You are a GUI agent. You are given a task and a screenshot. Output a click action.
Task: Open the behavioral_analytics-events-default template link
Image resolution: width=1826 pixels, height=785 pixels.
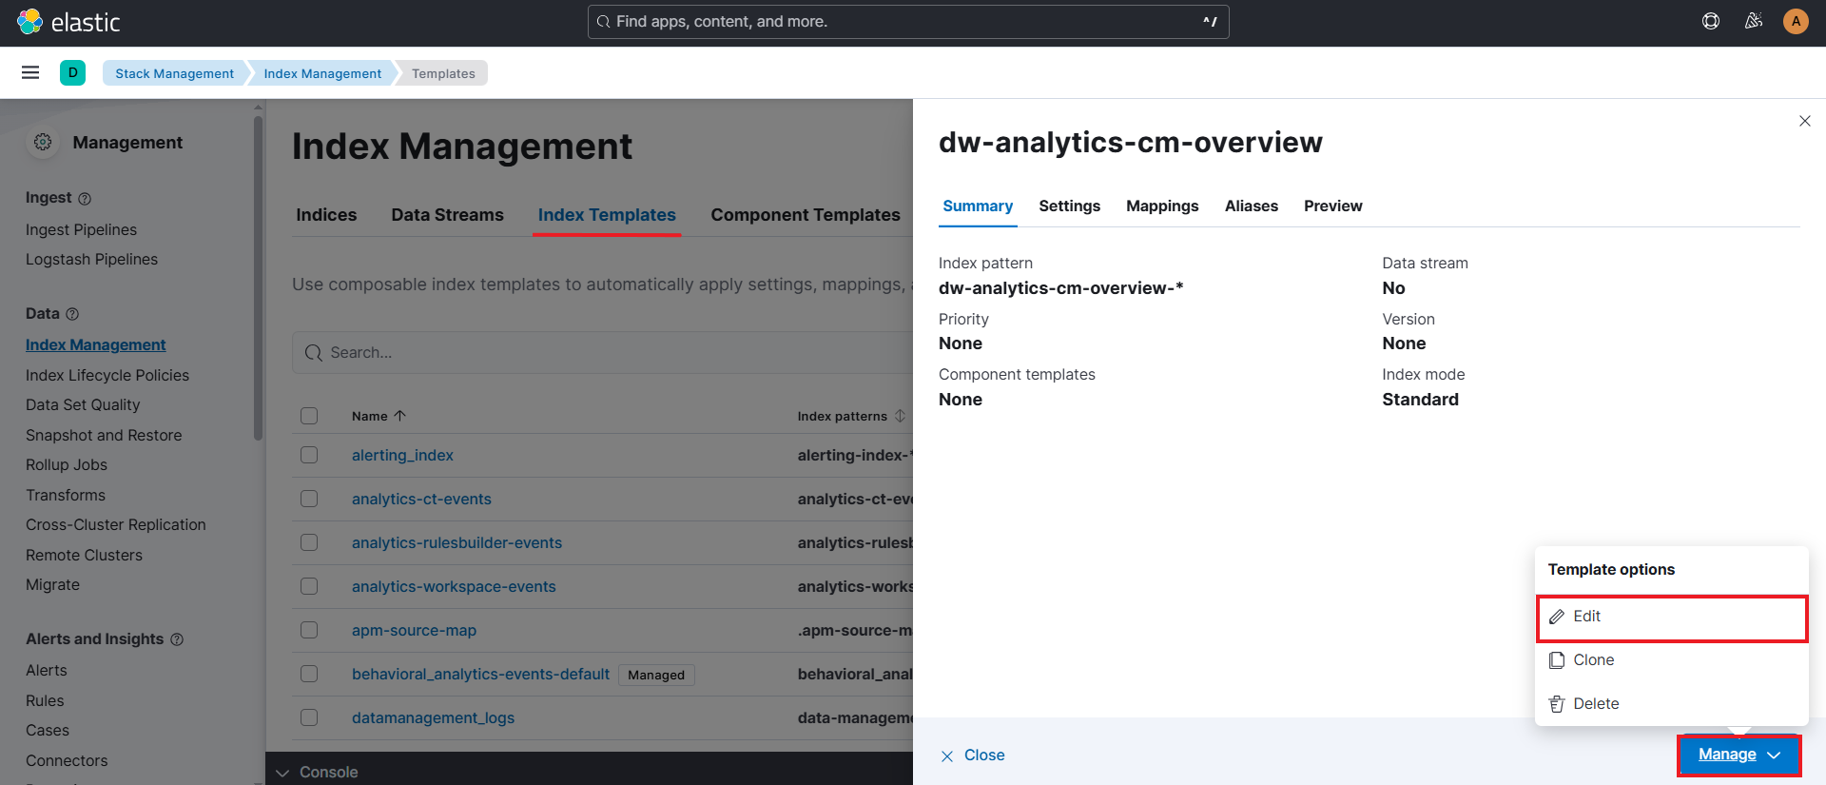[480, 675]
